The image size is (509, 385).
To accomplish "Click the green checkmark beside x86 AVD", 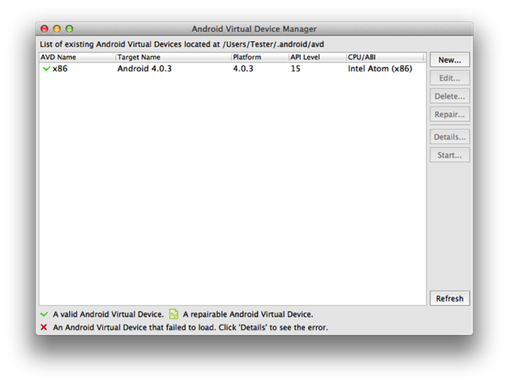I will [46, 69].
